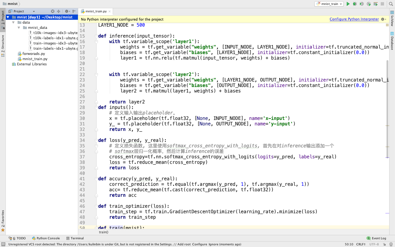Image resolution: width=395 pixels, height=247 pixels.
Task: Open mnist_train.py in project tree
Action: (x=33, y=59)
